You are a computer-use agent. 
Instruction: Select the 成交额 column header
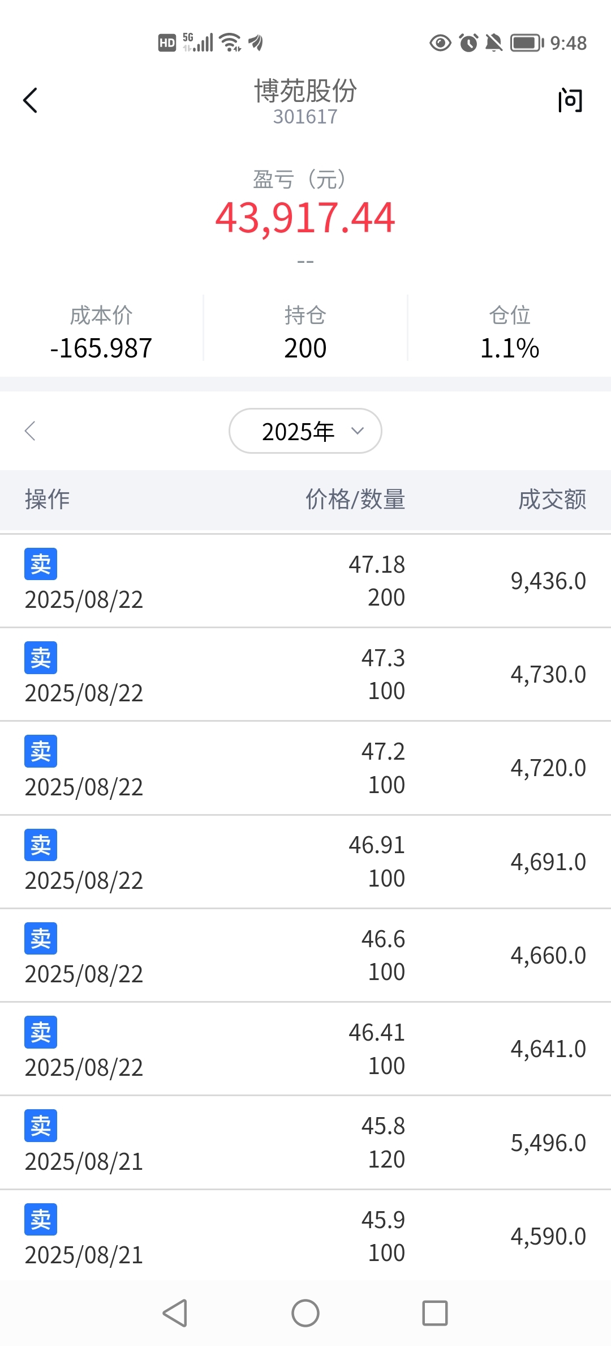click(x=552, y=500)
